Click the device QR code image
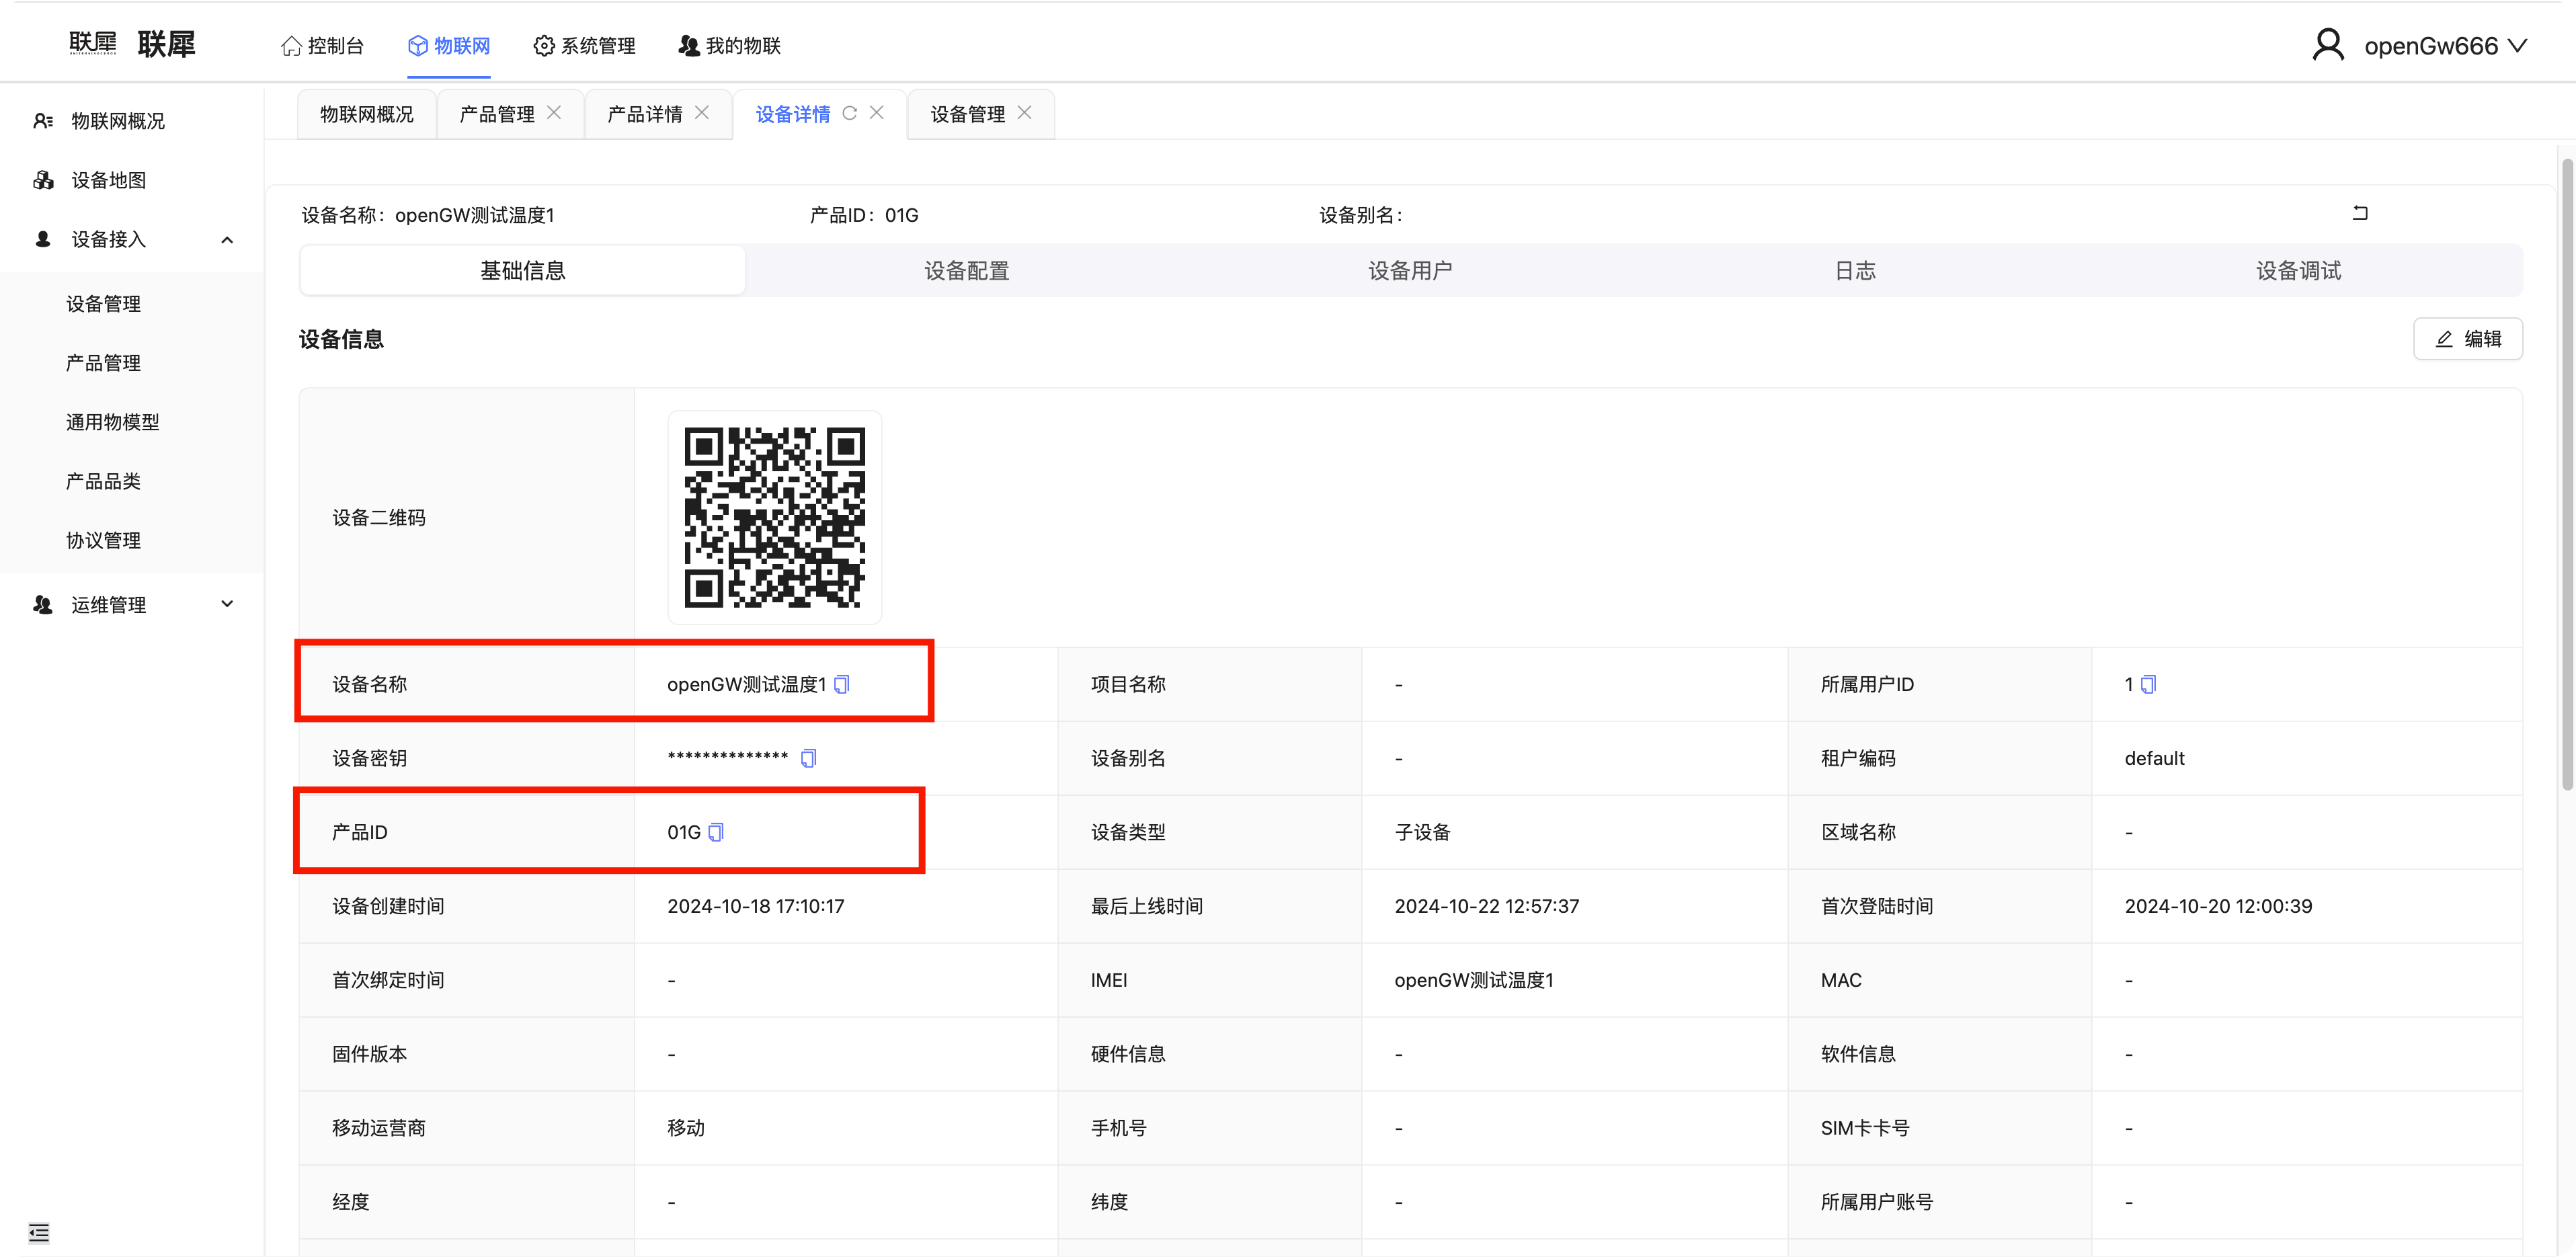 (x=774, y=517)
